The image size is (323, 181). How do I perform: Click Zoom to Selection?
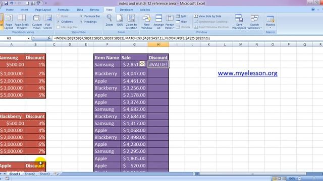coord(131,22)
